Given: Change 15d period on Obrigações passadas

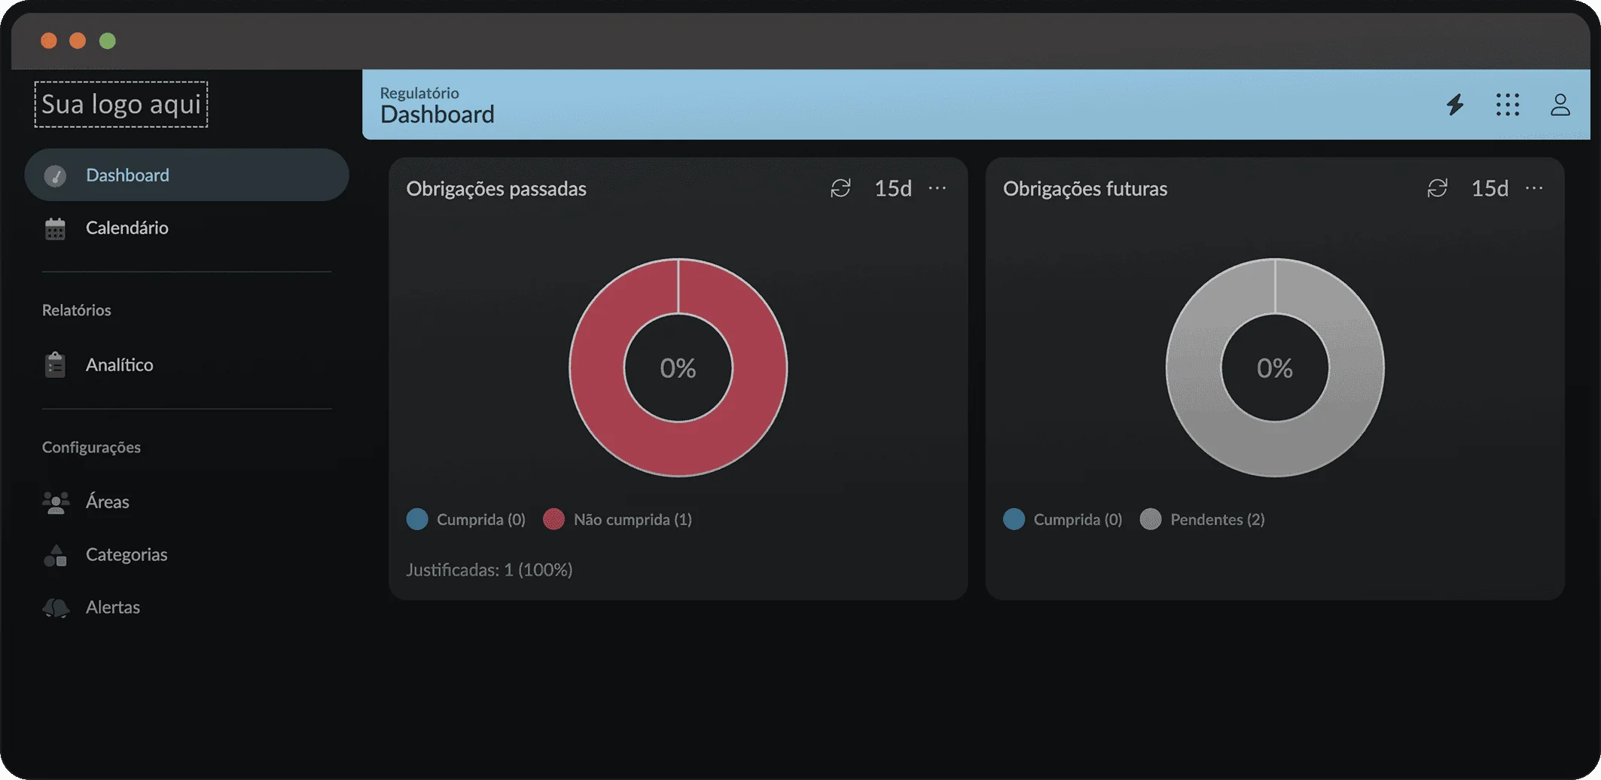Looking at the screenshot, I should coord(893,188).
